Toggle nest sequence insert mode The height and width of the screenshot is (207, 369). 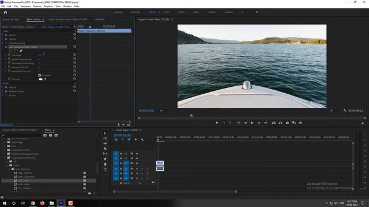(116, 140)
